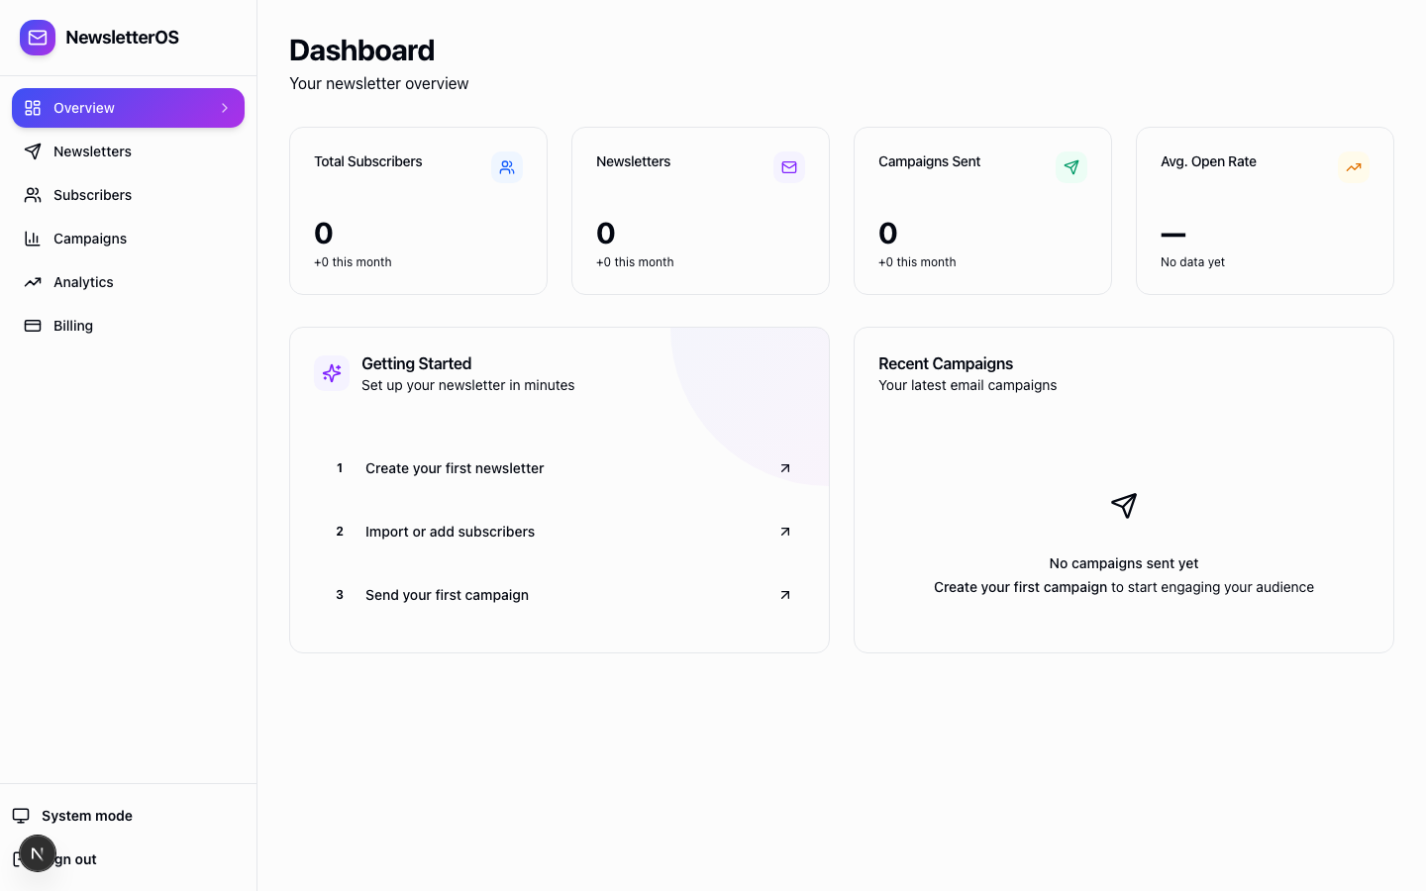Click the arrow icon for Create your first newsletter
1426x891 pixels.
785,468
